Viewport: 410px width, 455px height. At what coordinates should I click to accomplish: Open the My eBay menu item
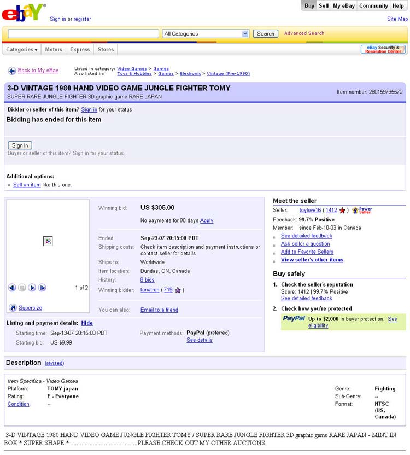[x=344, y=6]
